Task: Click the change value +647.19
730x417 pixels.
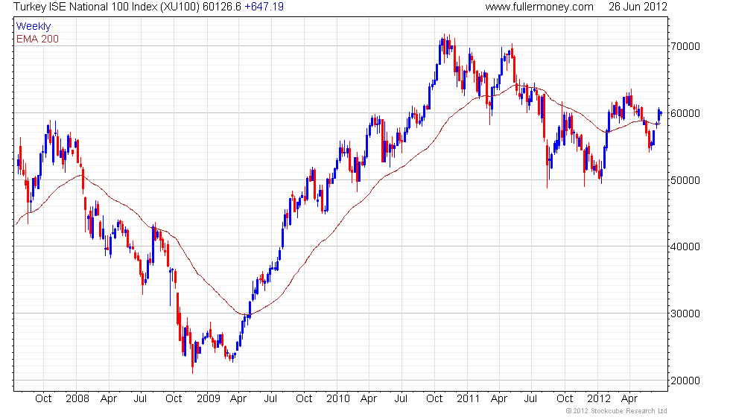Action: coord(264,7)
